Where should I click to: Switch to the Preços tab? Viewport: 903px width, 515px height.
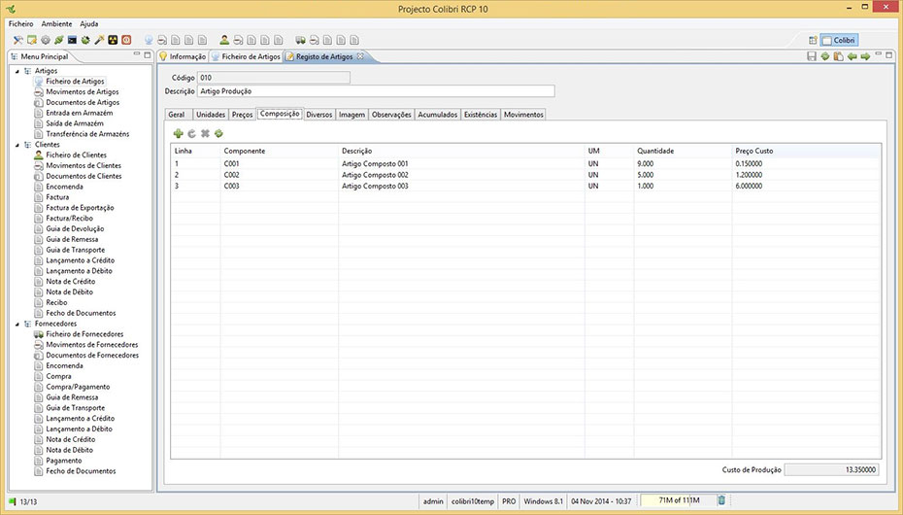(242, 115)
